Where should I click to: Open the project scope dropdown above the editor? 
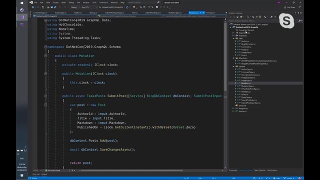pyautogui.click(x=65, y=16)
